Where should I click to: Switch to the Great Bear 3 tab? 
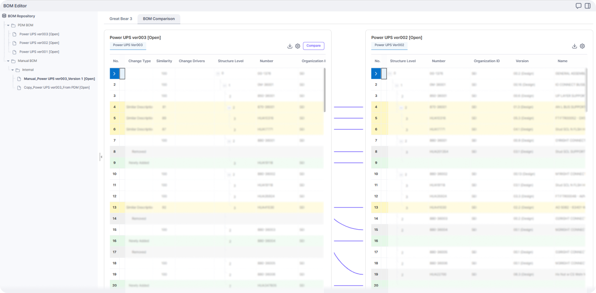(121, 19)
